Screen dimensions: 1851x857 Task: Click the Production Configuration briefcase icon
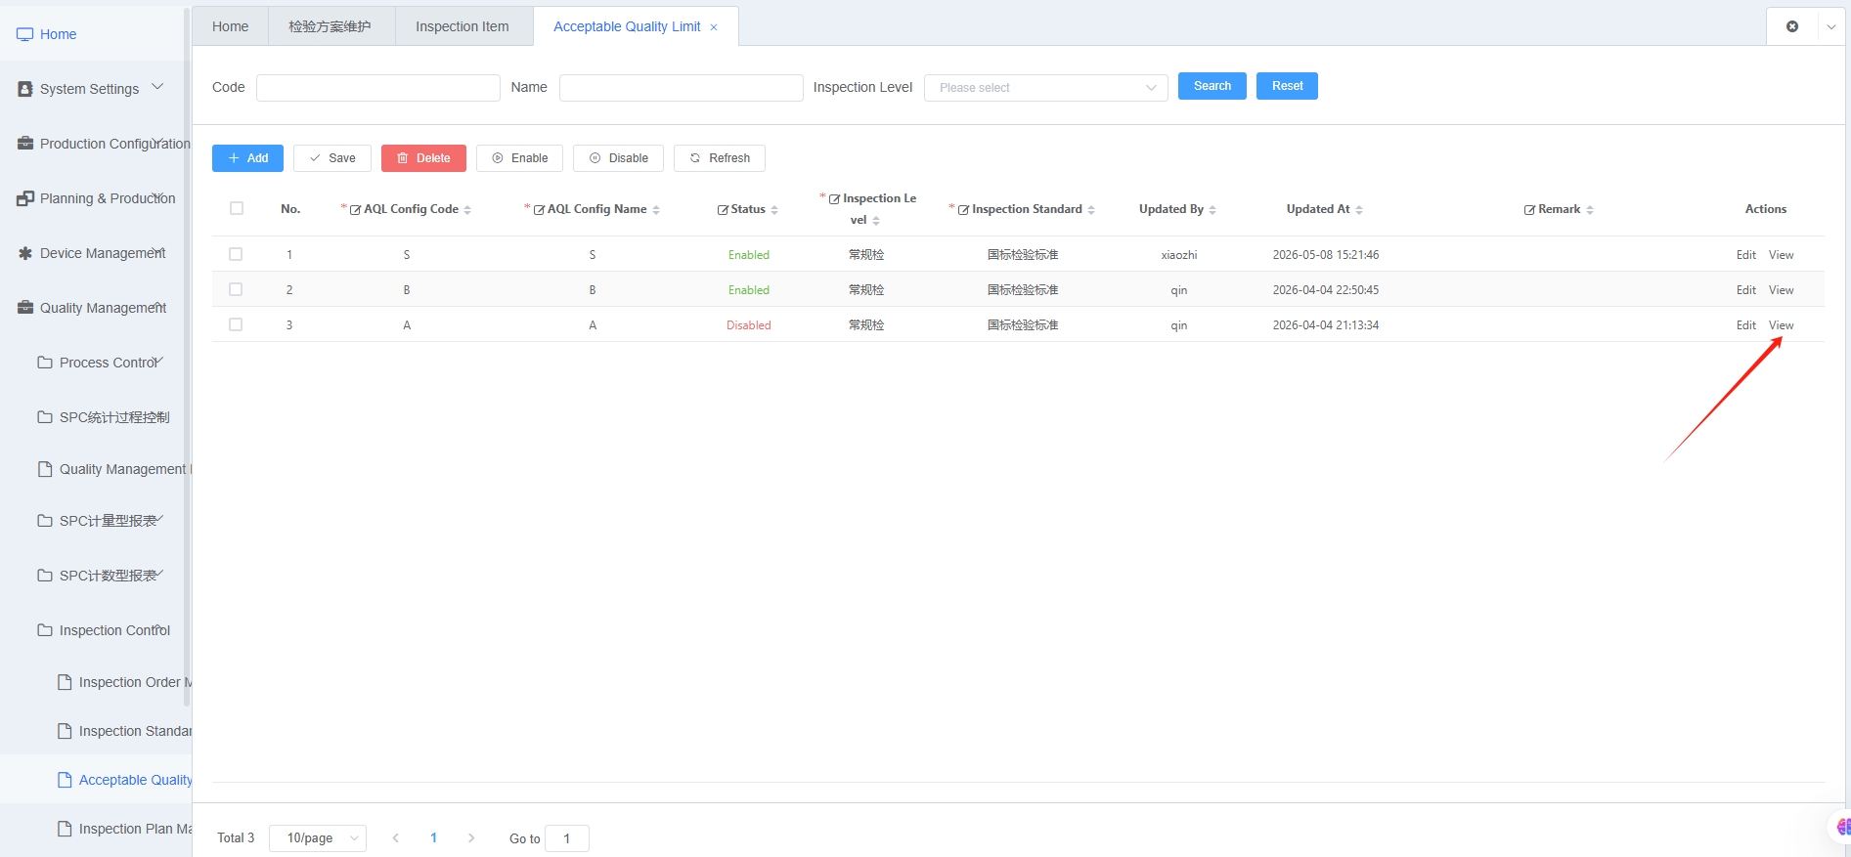[x=25, y=144]
